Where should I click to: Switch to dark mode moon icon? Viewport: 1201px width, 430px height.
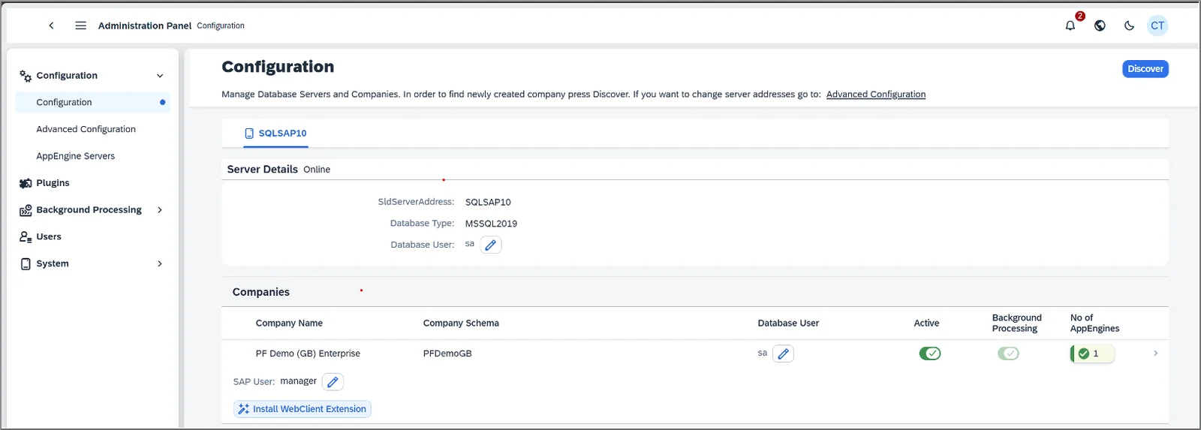(1129, 26)
